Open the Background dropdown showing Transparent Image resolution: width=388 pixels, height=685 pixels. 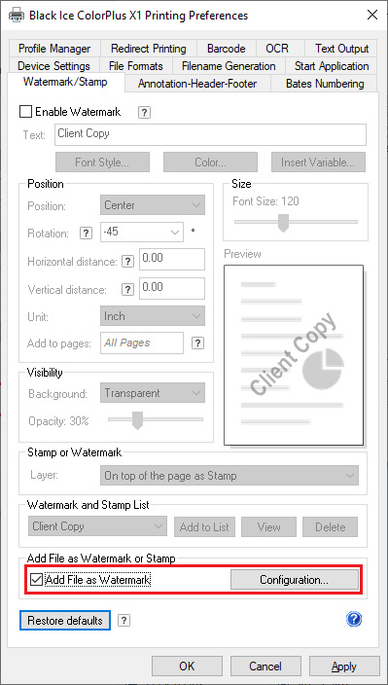(x=153, y=393)
